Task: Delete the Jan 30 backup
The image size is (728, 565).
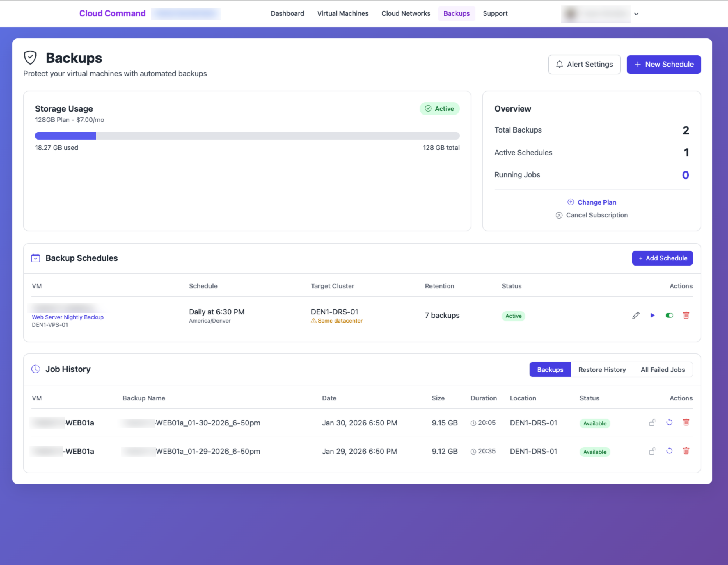Action: coord(686,422)
